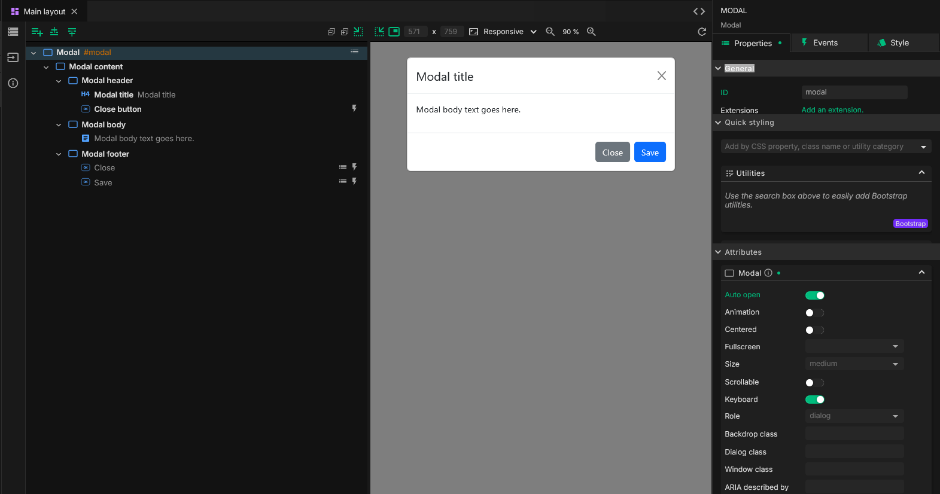Collapse the Modal attributes panel

click(x=921, y=273)
